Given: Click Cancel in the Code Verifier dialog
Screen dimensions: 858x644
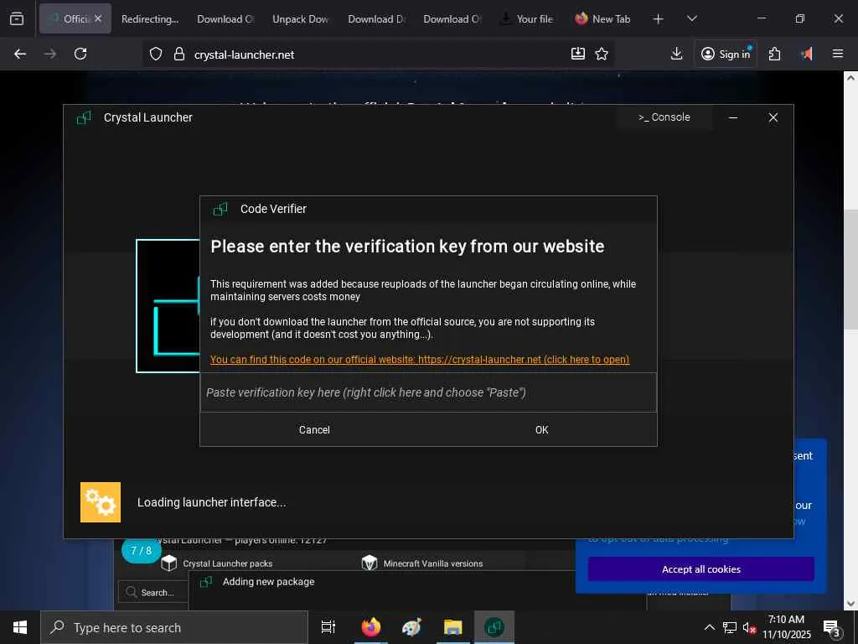Looking at the screenshot, I should click(x=314, y=430).
